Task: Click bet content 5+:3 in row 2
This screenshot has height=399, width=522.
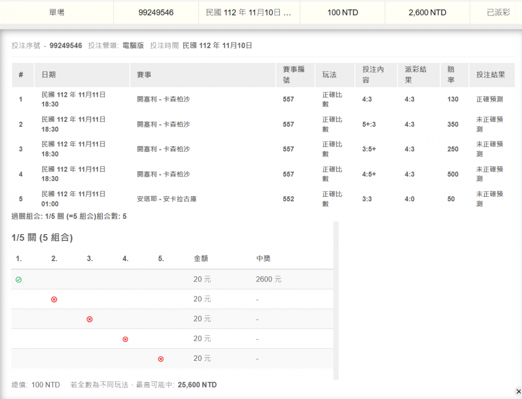Action: tap(369, 124)
